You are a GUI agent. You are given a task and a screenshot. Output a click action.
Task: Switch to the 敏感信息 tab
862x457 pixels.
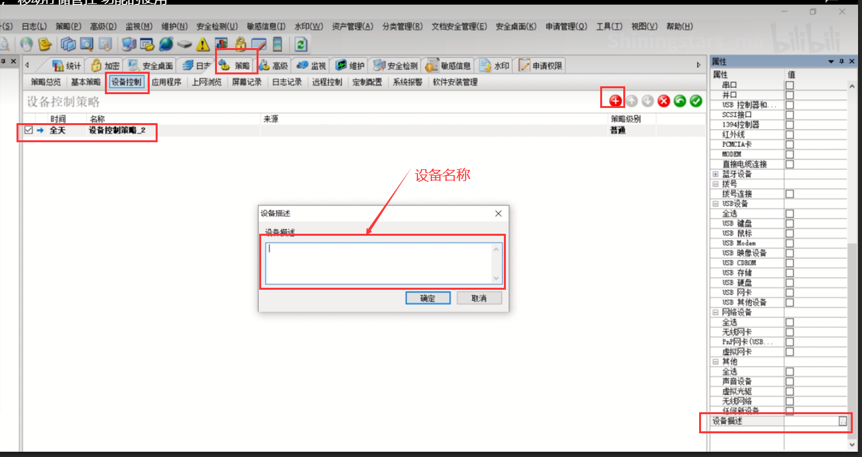click(449, 65)
